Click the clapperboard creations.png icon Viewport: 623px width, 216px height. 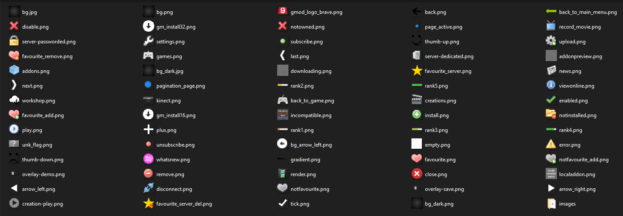point(417,100)
